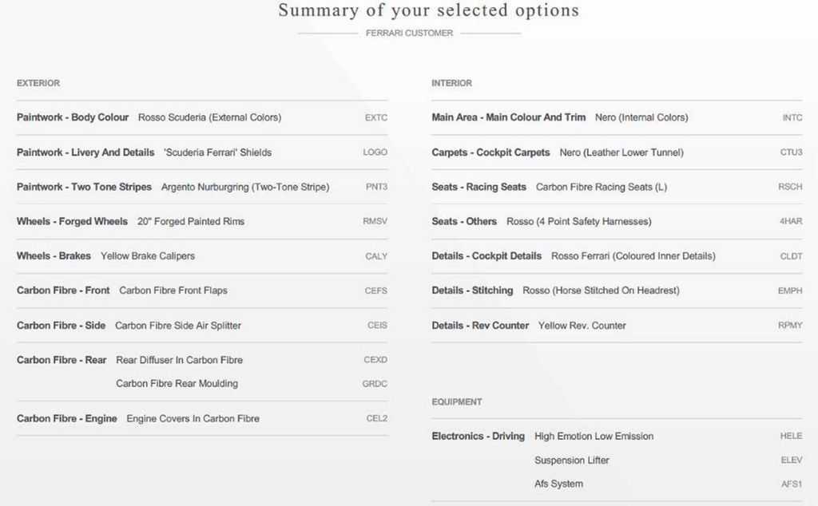Viewport: 818px width, 506px height.
Task: Select the EXTERIOR section header
Action: coord(38,83)
